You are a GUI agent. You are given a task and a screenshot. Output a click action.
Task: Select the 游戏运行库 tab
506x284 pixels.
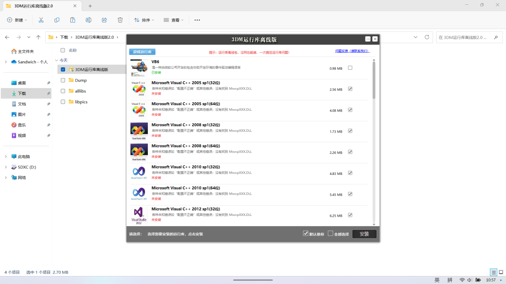(142, 52)
